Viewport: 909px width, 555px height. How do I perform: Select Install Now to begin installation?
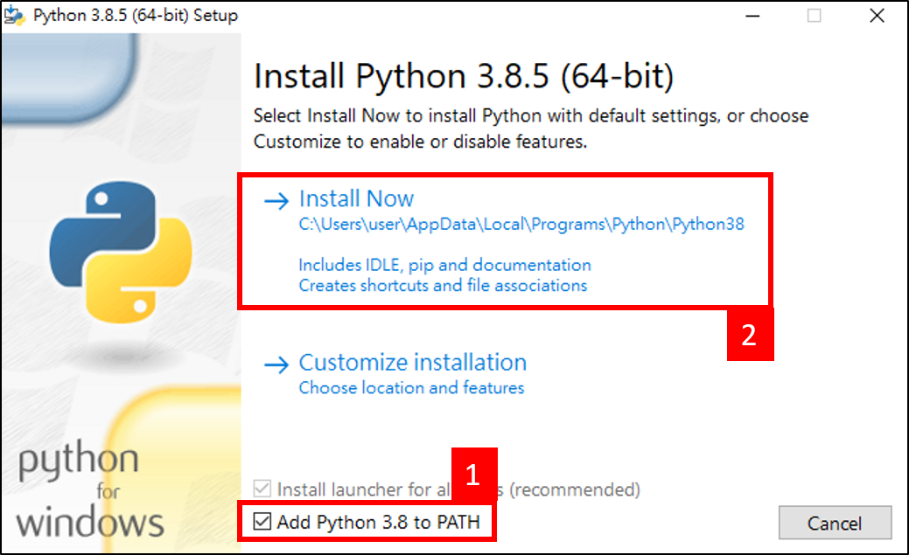(x=356, y=198)
